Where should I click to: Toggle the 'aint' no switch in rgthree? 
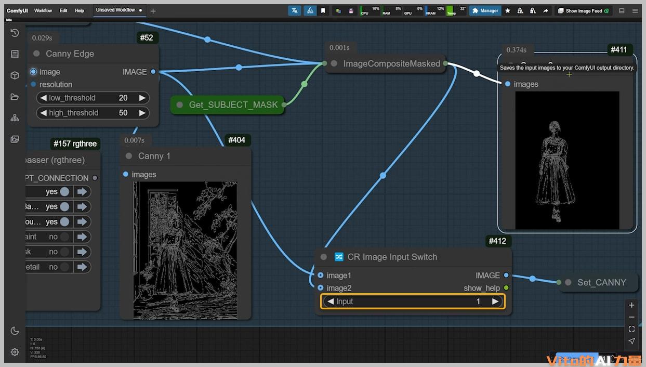point(64,237)
